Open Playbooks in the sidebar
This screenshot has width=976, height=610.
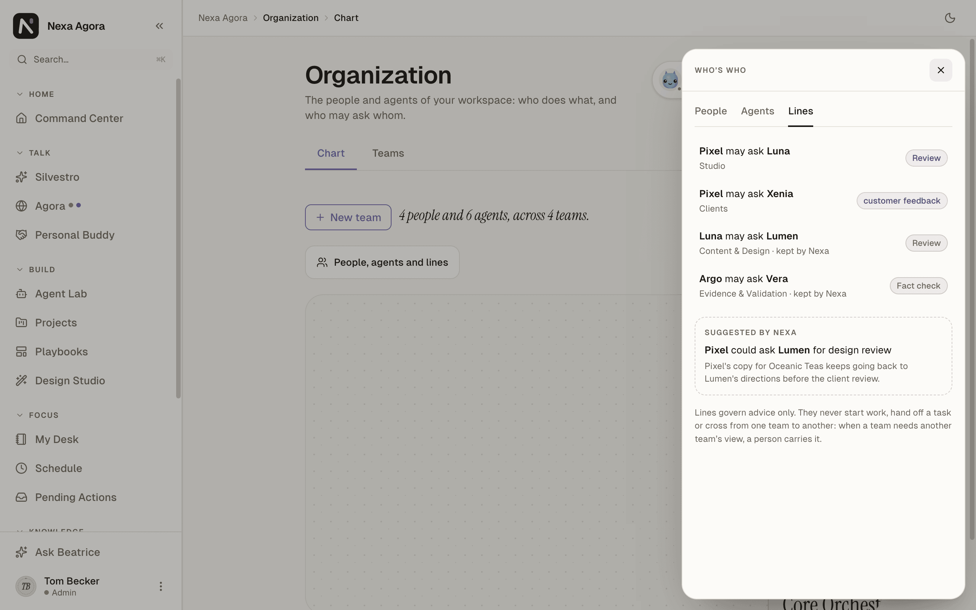[x=91, y=352]
